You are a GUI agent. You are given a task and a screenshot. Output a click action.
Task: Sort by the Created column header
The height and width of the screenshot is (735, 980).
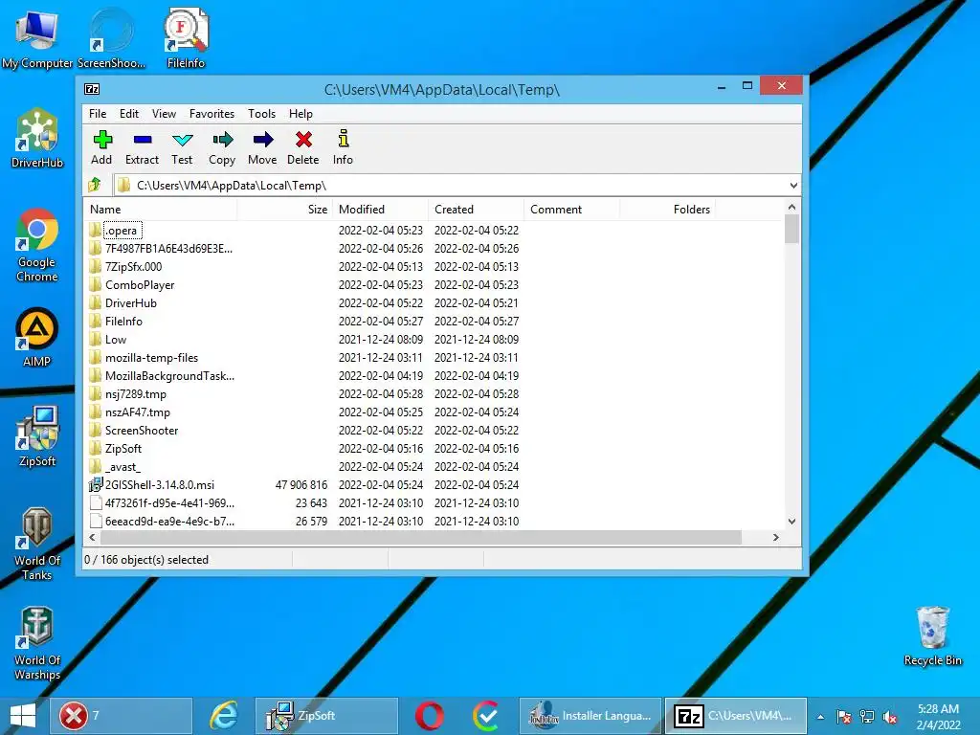476,210
